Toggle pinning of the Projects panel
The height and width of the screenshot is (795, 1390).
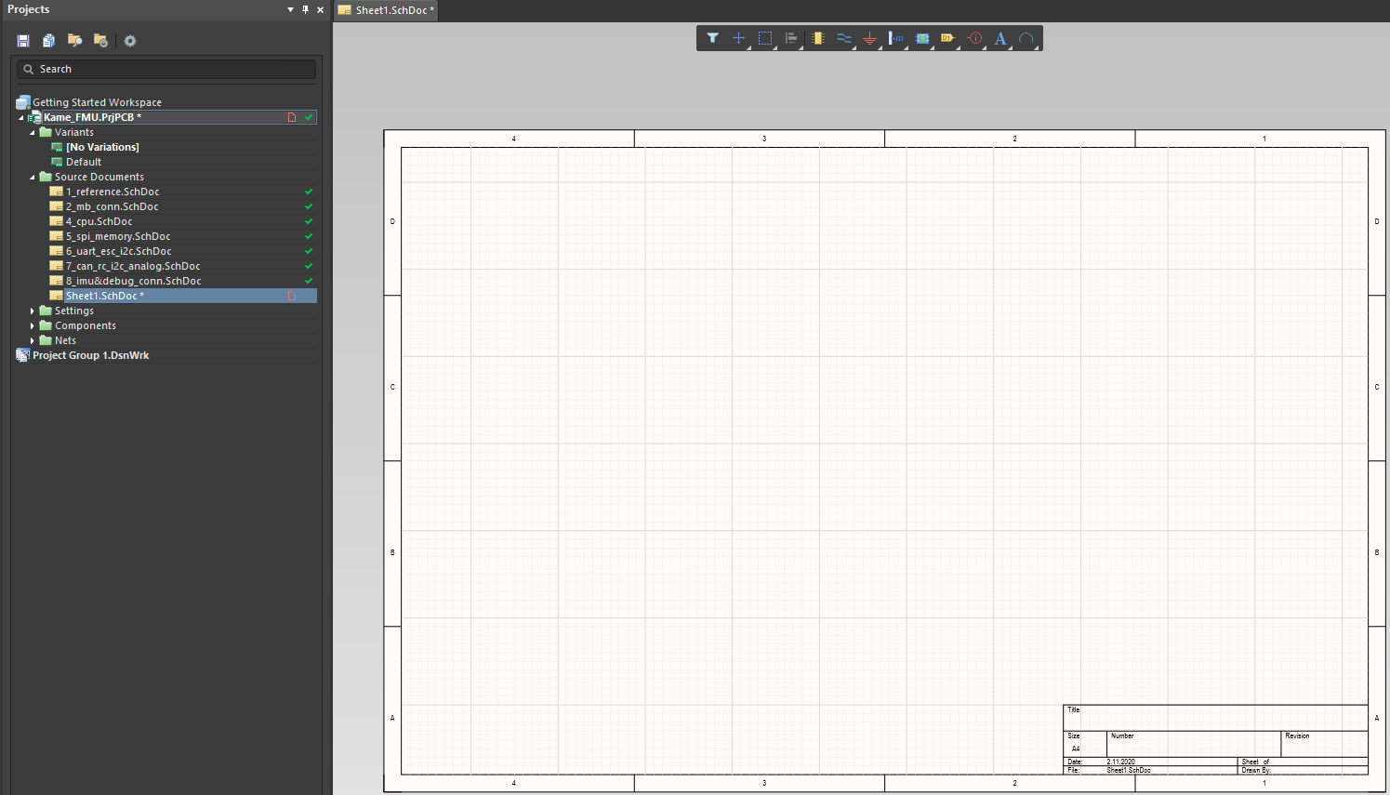click(305, 9)
